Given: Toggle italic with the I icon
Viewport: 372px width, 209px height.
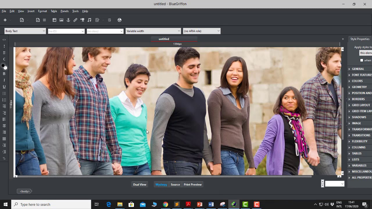Looking at the screenshot, I should [4, 80].
